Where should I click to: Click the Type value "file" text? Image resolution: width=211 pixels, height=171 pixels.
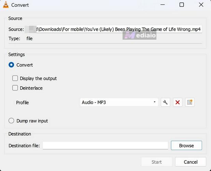(x=29, y=39)
